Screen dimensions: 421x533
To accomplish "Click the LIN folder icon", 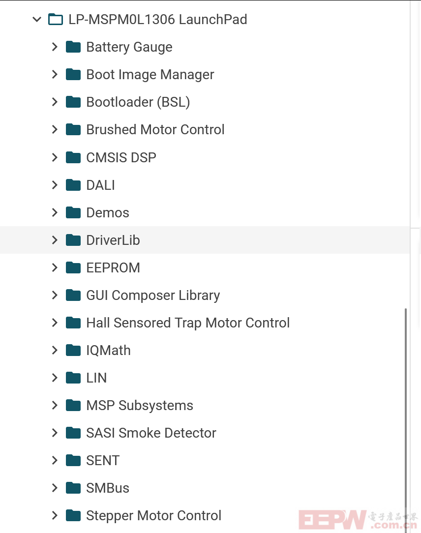I will pos(73,378).
